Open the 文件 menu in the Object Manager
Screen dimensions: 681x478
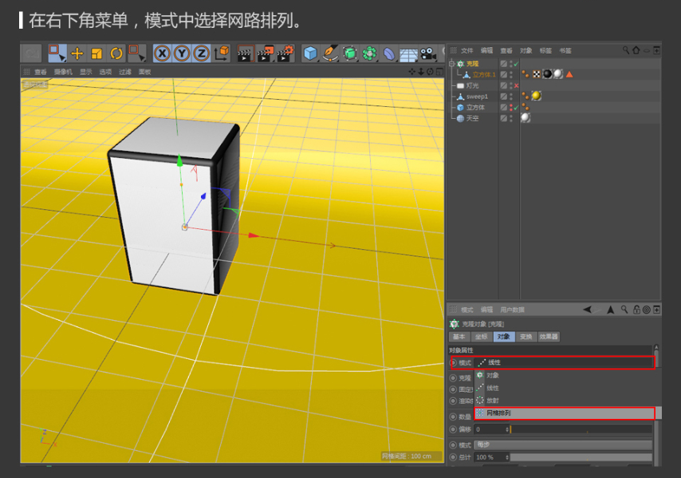pyautogui.click(x=466, y=50)
